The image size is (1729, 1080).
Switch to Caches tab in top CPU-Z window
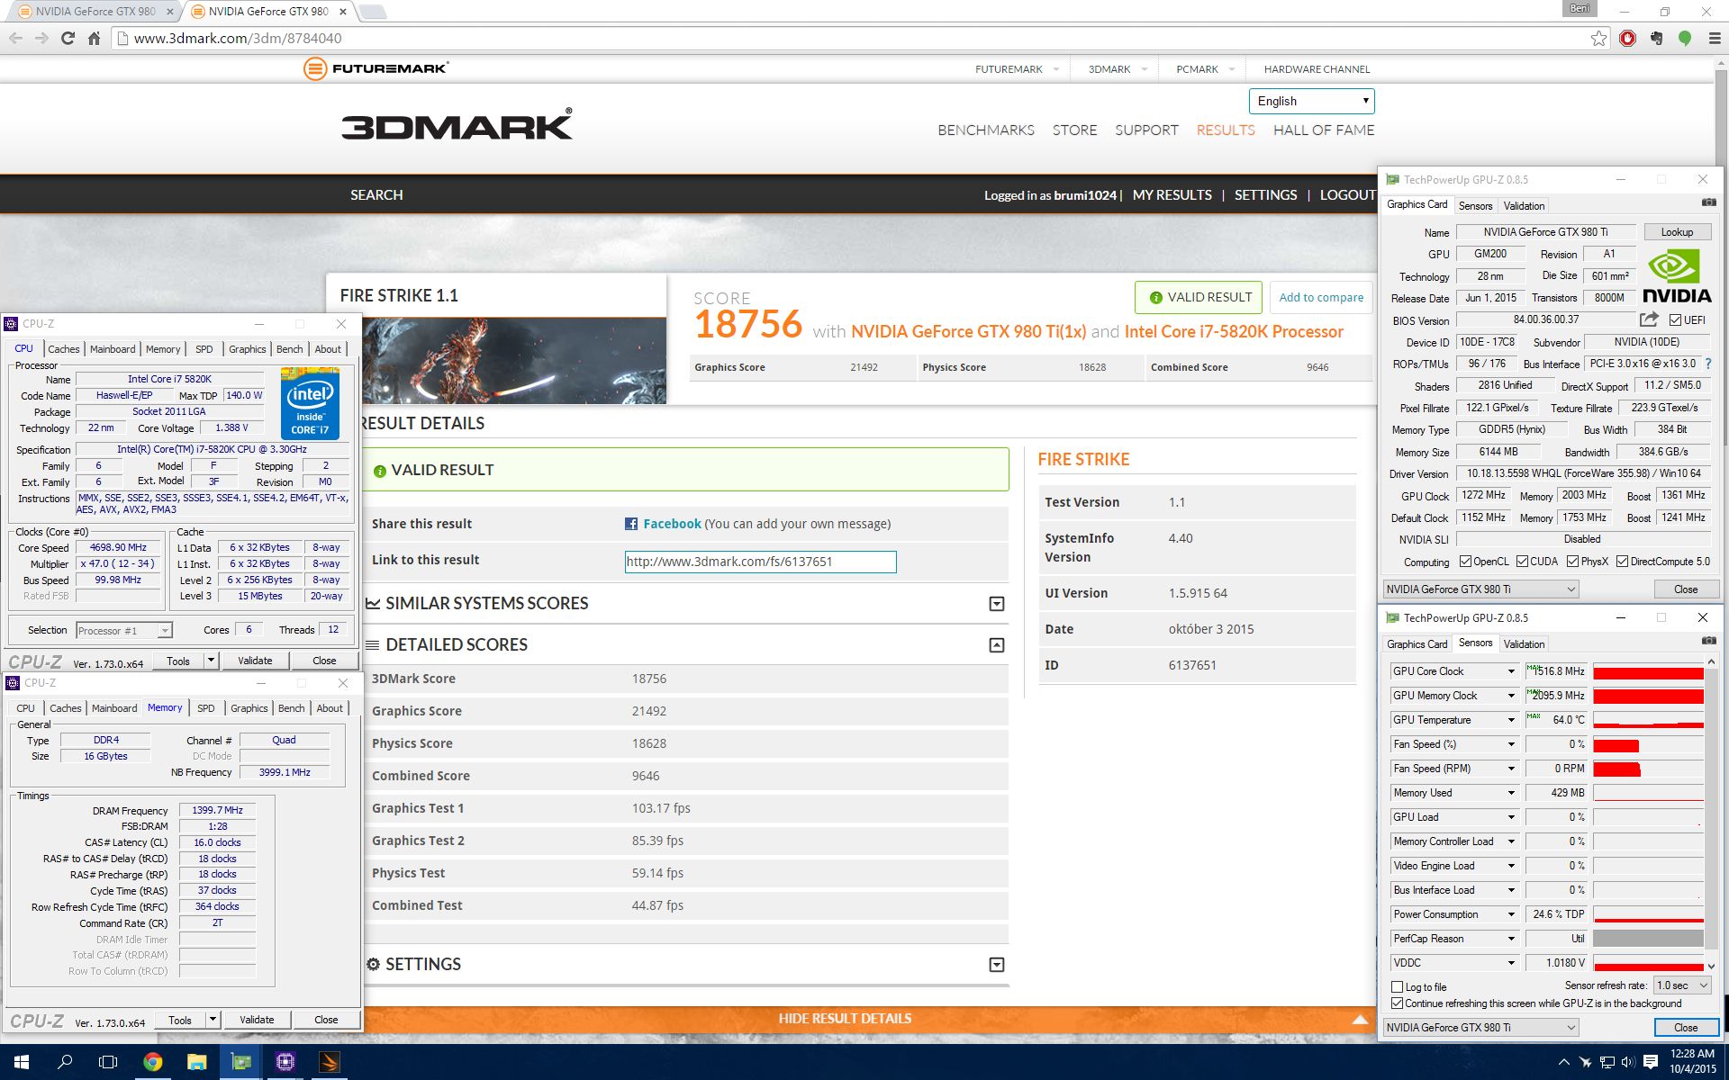[63, 349]
